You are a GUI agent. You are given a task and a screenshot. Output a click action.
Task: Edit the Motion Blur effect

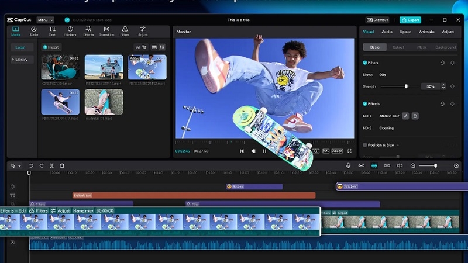[405, 116]
